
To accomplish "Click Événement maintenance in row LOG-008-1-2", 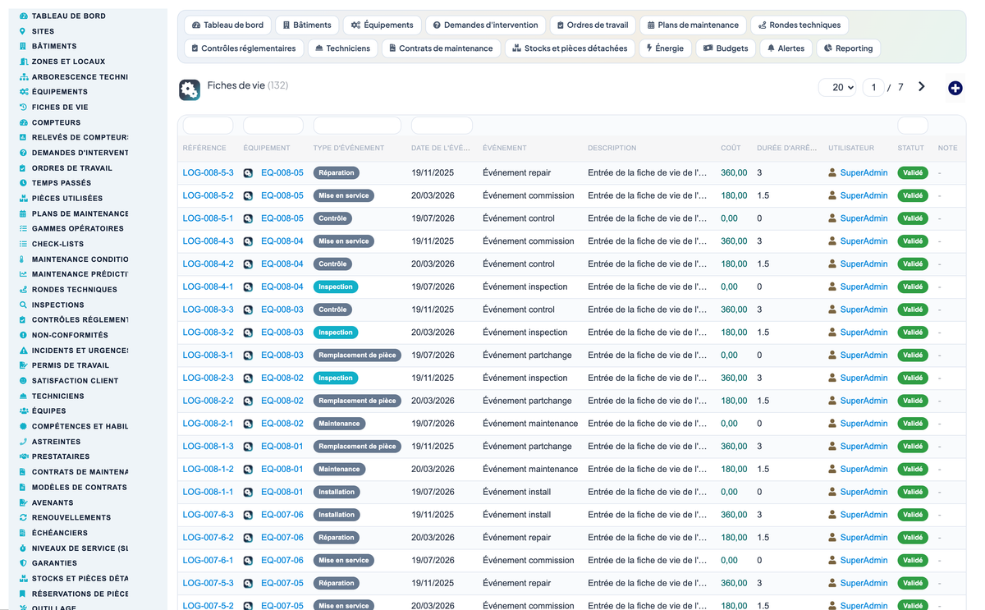I will click(x=530, y=470).
